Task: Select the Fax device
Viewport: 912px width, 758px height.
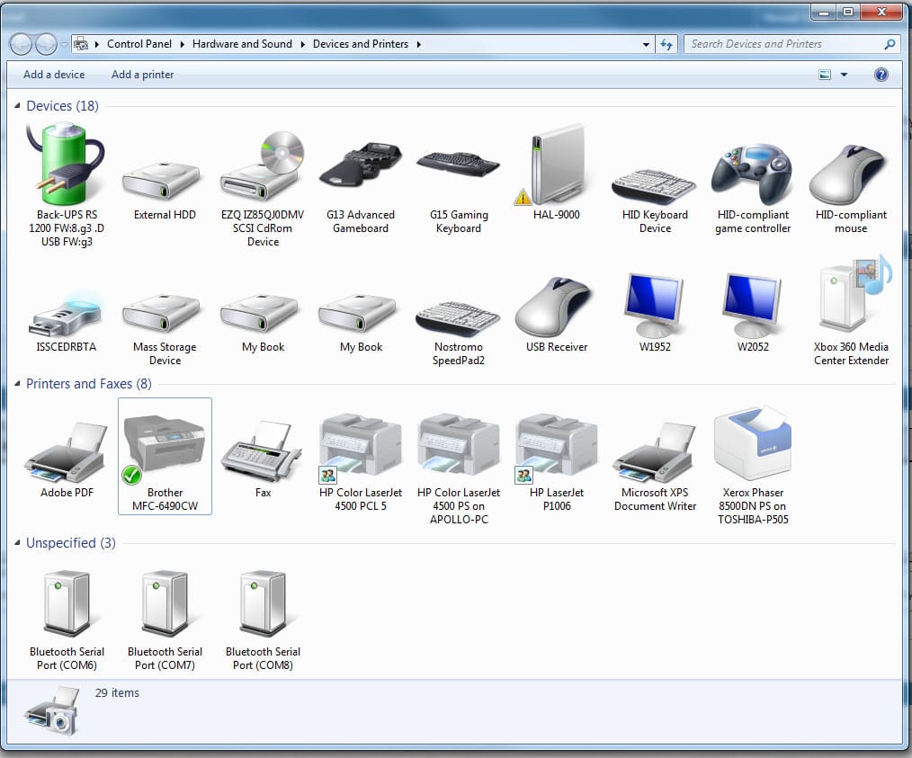Action: point(263,459)
